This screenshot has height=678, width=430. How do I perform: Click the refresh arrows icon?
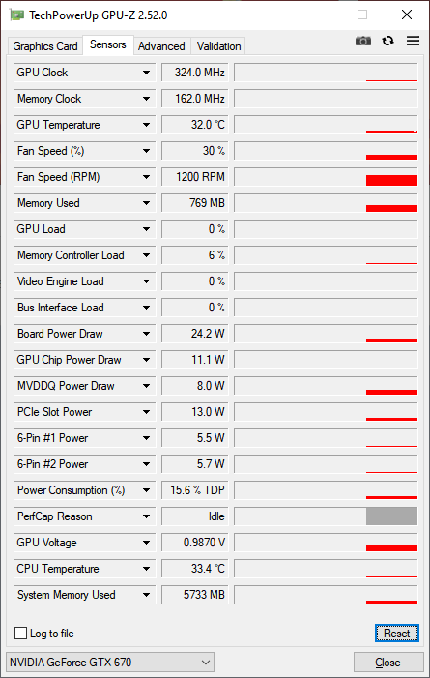[x=388, y=41]
